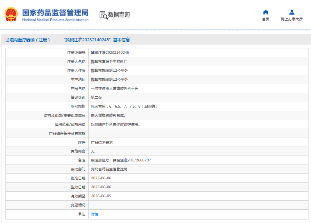The image size is (311, 223).
Task: Select registration number 冀械注准20232140245 value
Action: pos(110,52)
